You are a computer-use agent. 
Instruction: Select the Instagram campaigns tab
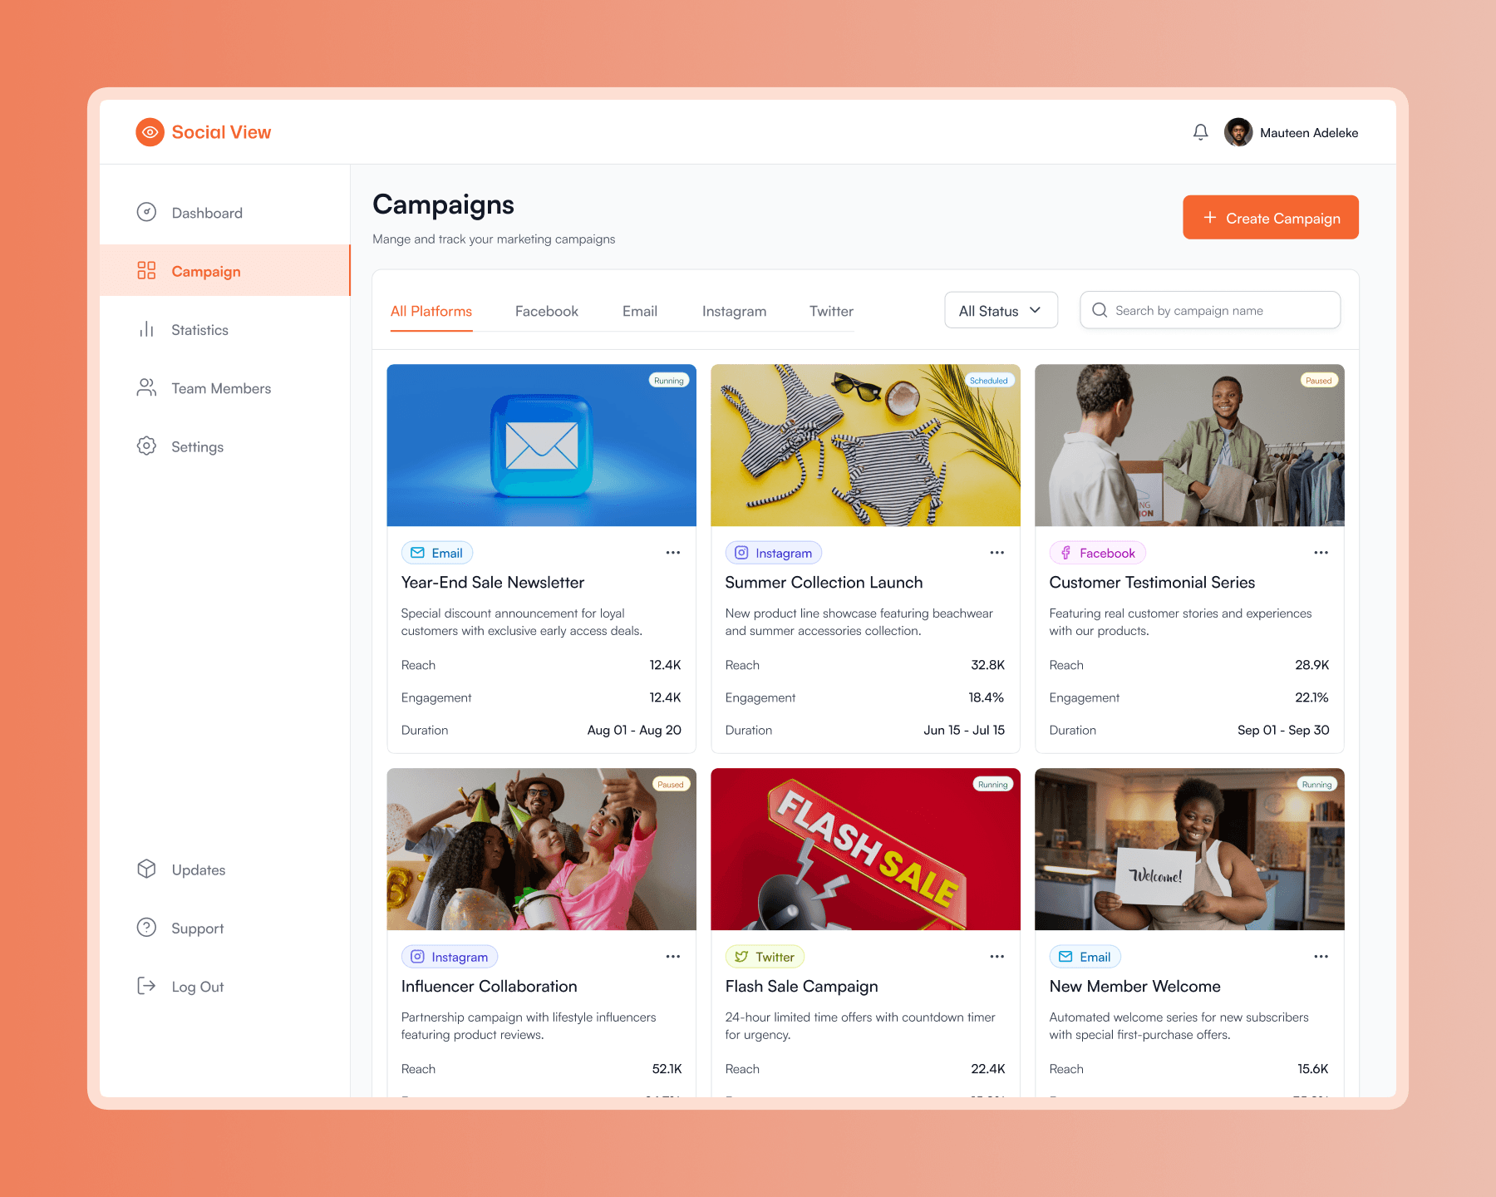click(734, 311)
